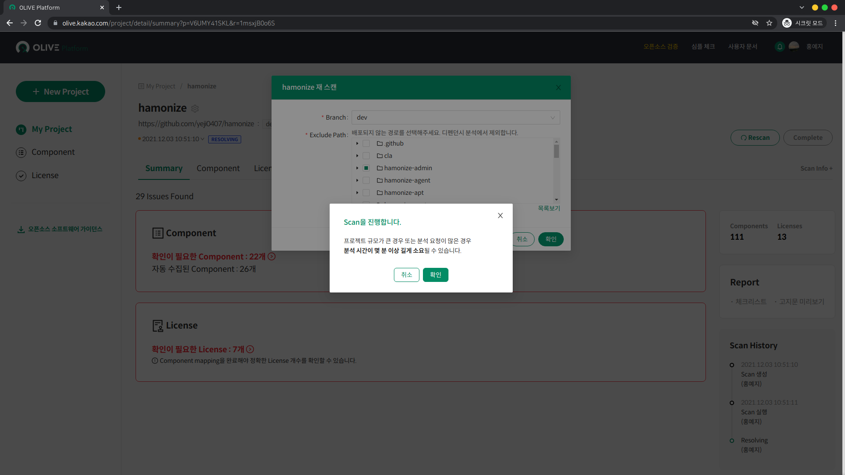Click the 목록보기 link
This screenshot has height=475, width=845.
tap(548, 208)
